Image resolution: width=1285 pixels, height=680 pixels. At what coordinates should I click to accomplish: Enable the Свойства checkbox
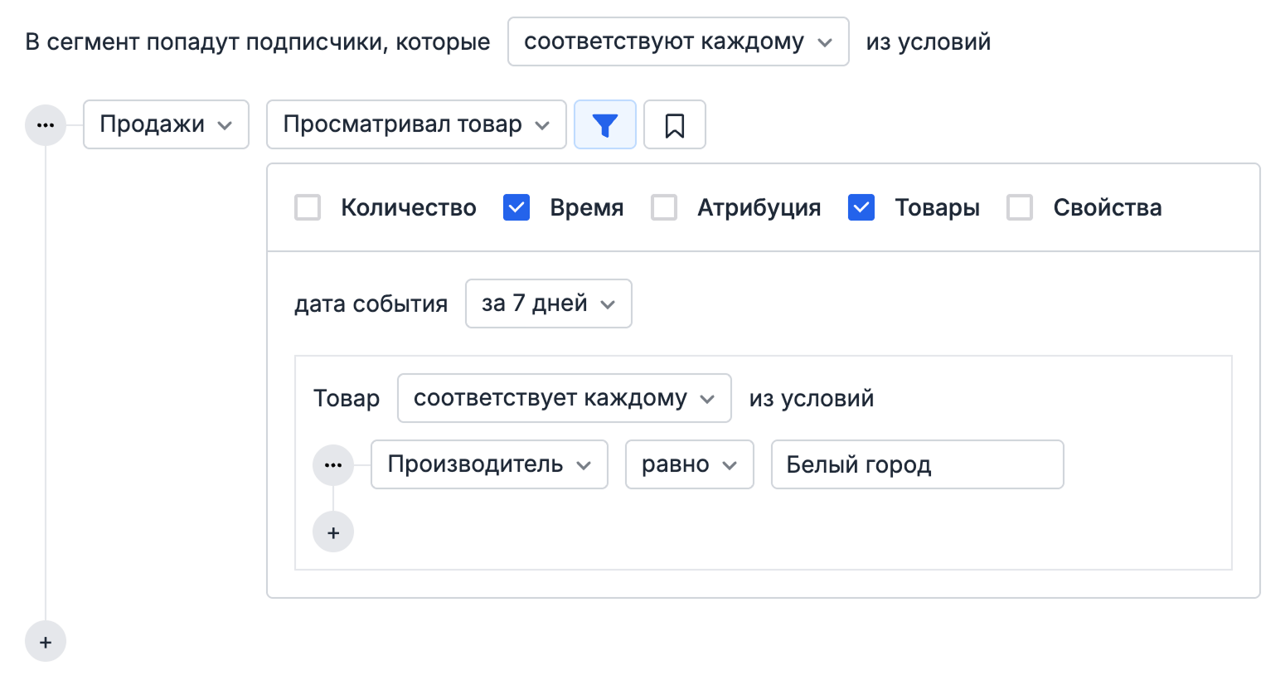coord(1019,207)
